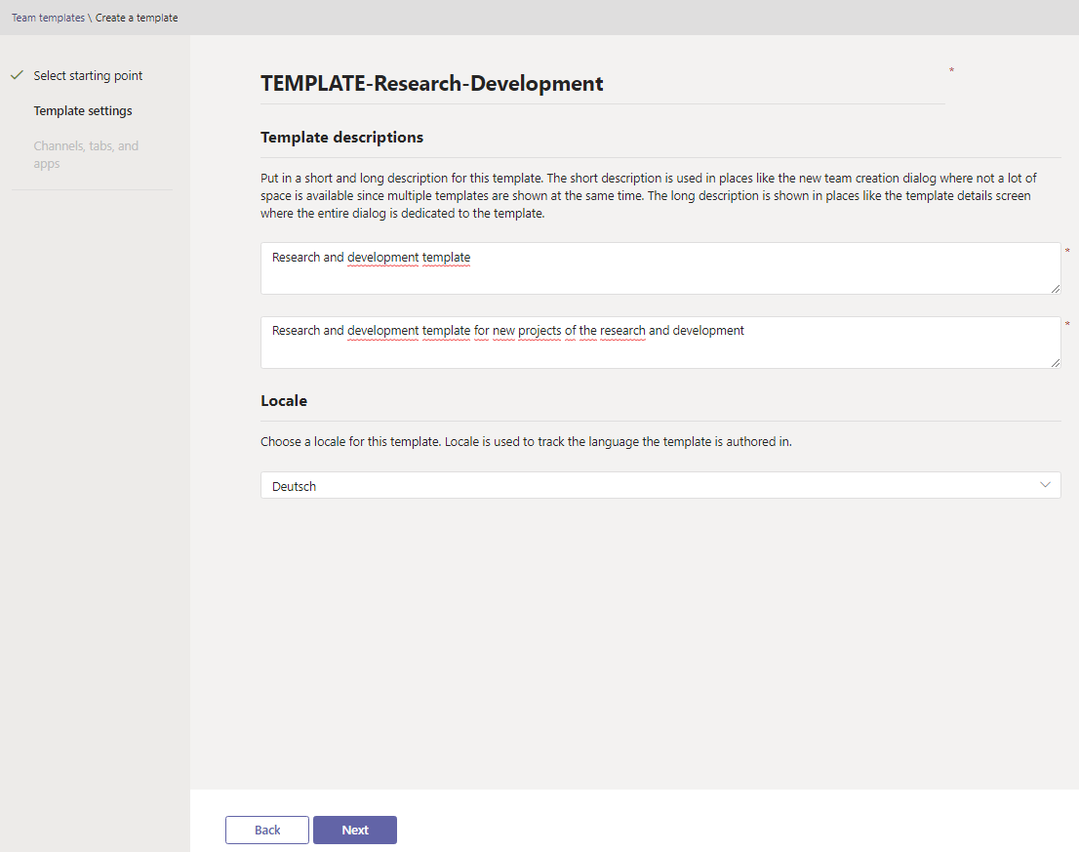Click the red asterisk beside the template name

(x=951, y=71)
